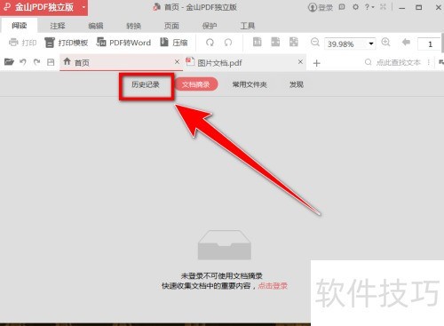The height and width of the screenshot is (326, 444).
Task: Zoom in with the plus magnifier
Action: (385, 43)
